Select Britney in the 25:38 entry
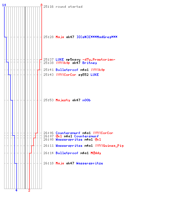The image size is (185, 205). [x=90, y=63]
